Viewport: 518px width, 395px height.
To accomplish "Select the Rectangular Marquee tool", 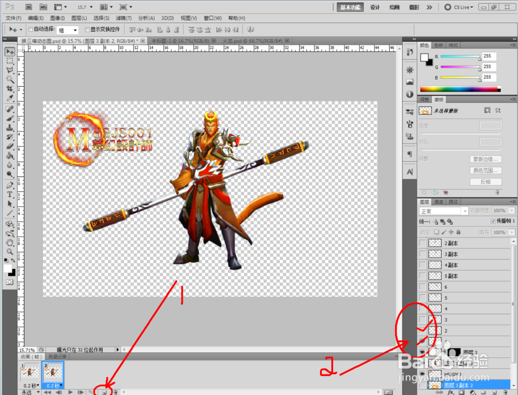I will tap(10, 61).
